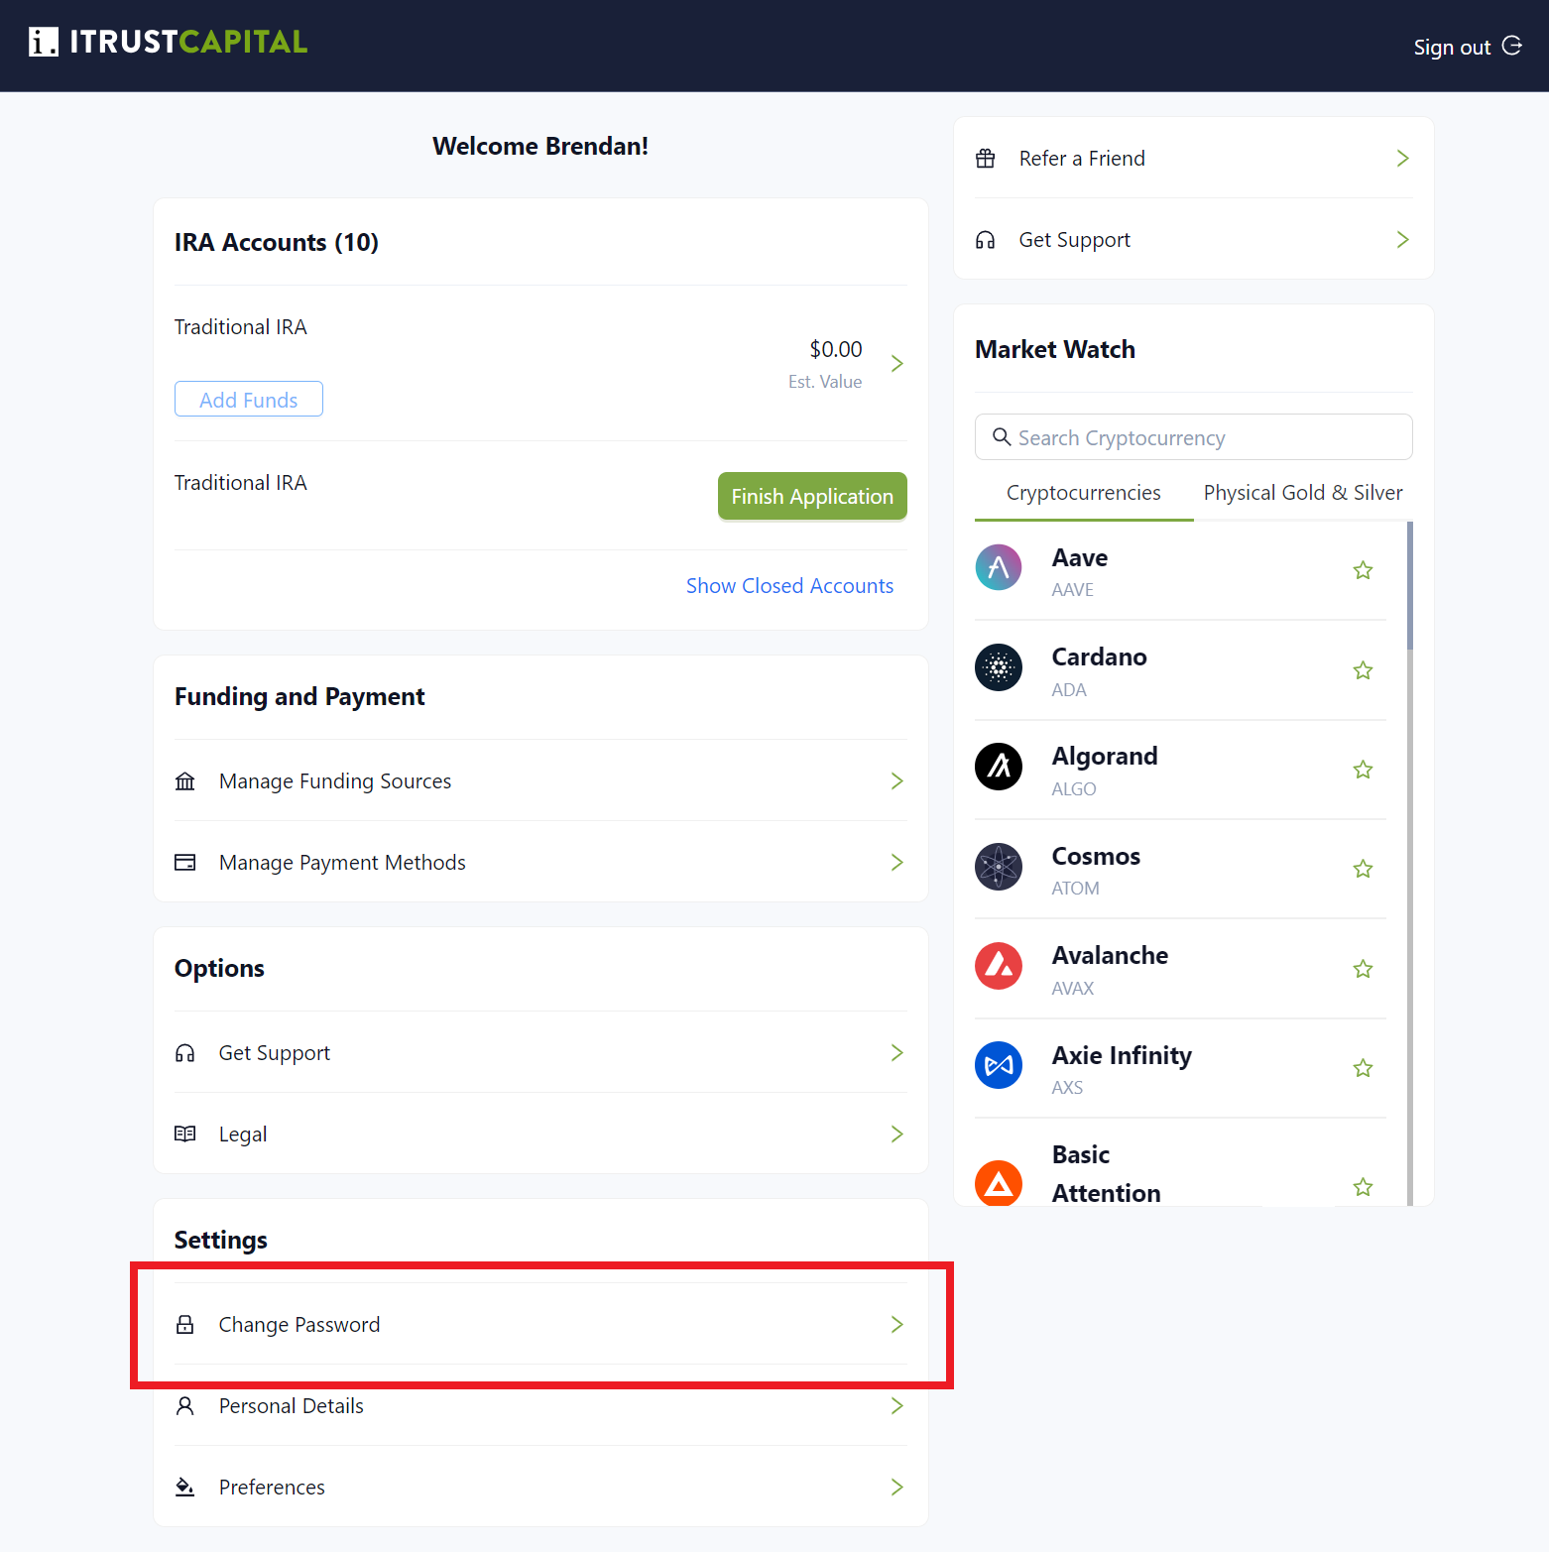Open Refer a Friend via its chevron
The width and height of the screenshot is (1549, 1552).
[1402, 159]
